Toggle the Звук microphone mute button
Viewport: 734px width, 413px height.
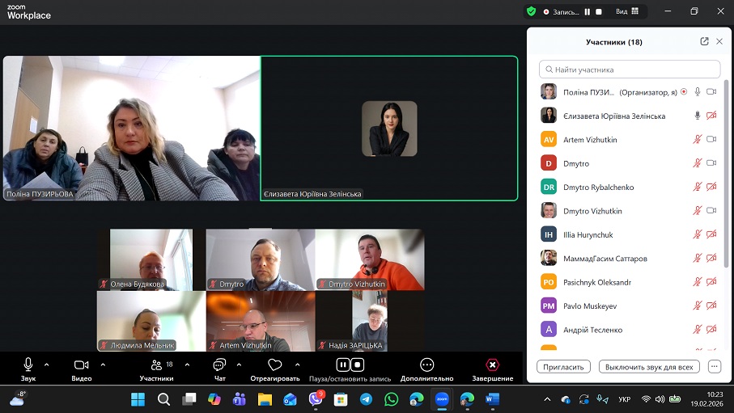coord(28,365)
